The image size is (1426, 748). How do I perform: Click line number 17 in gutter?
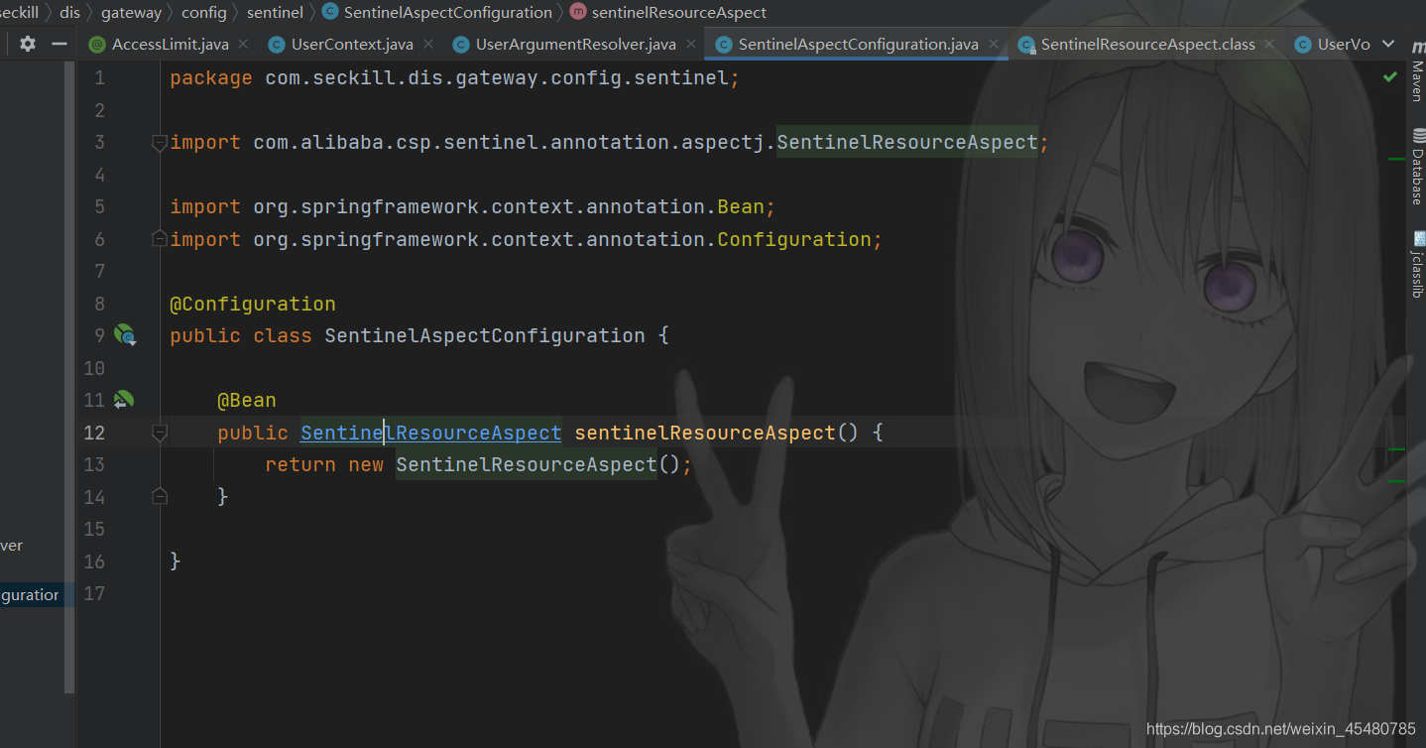(x=94, y=593)
